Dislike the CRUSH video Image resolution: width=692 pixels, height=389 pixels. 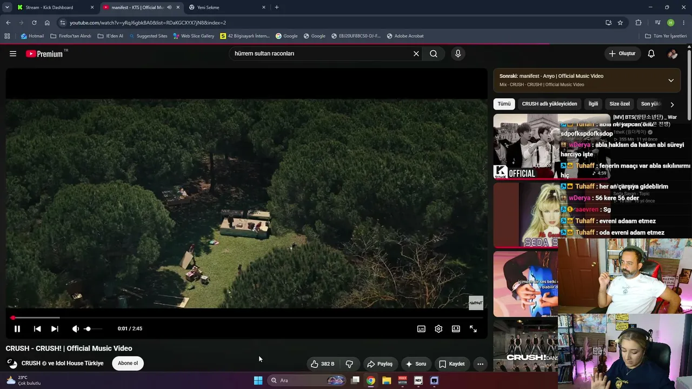349,364
